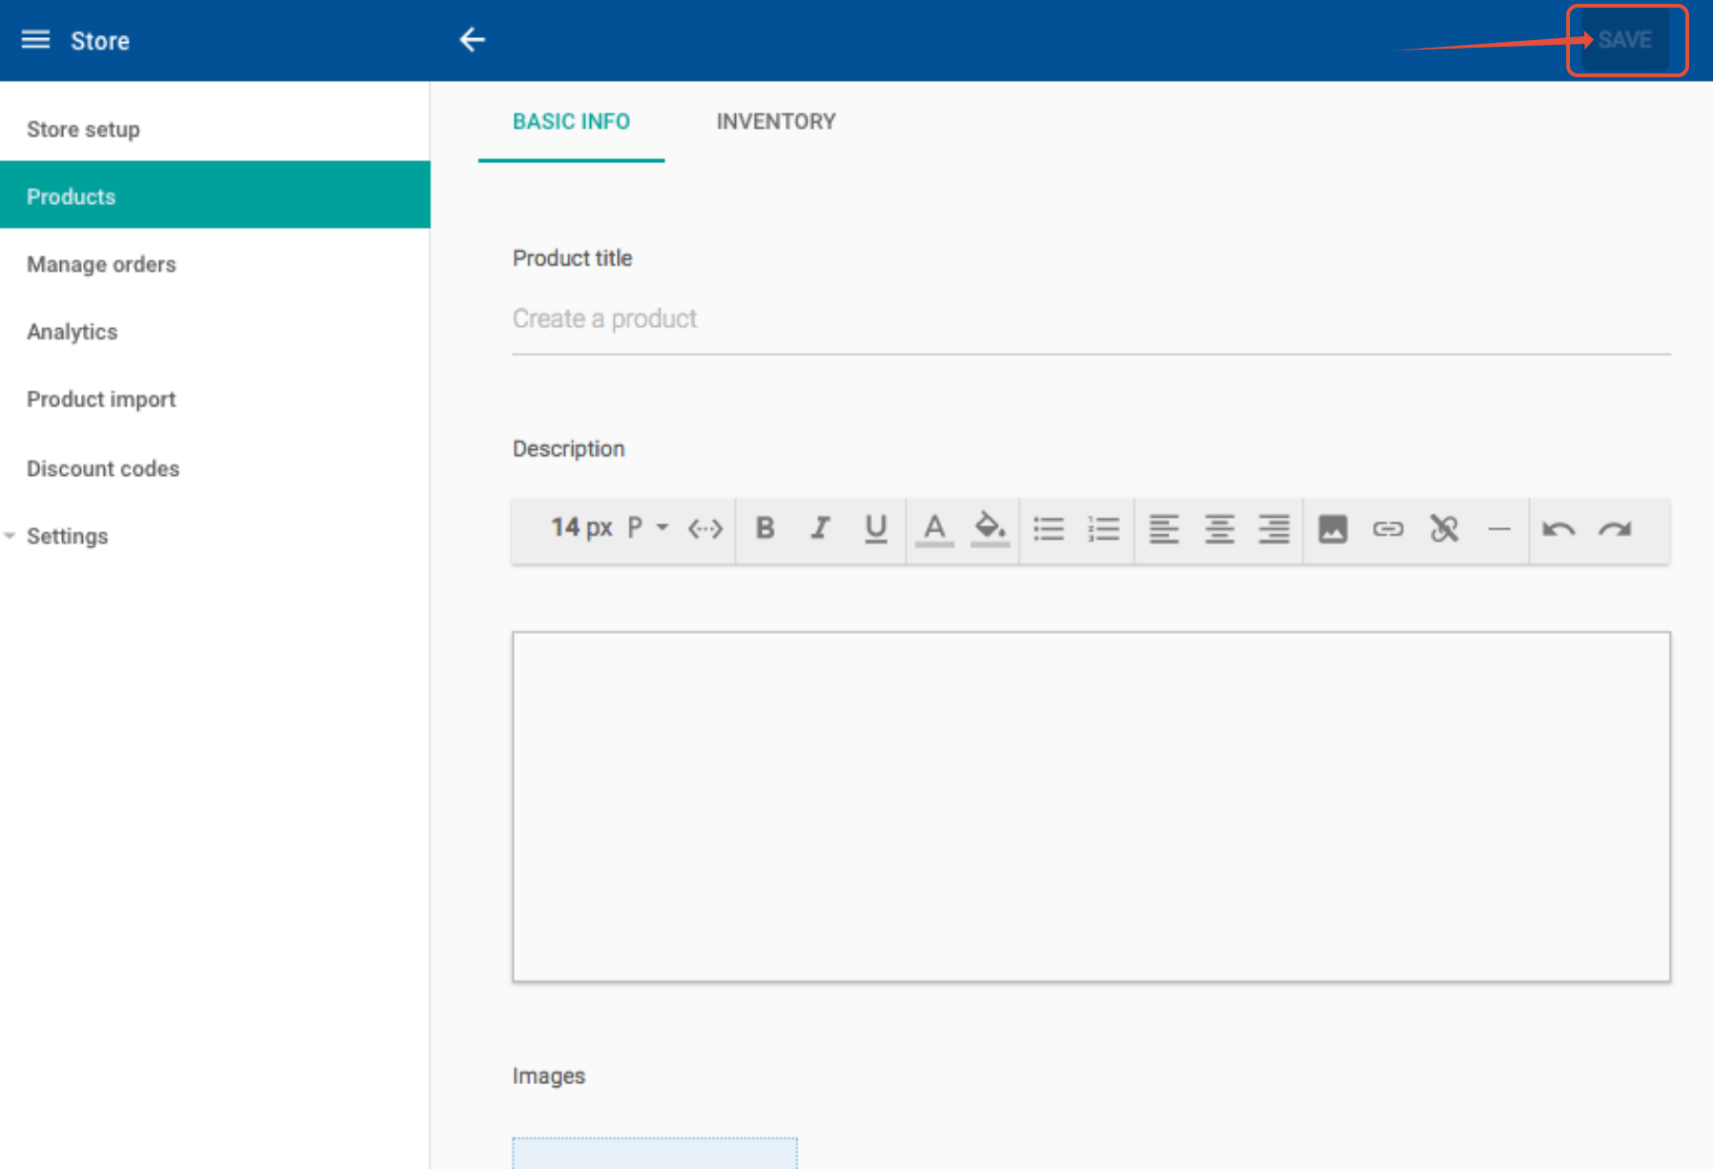This screenshot has width=1713, height=1169.
Task: Click inside the Description text area
Action: (1091, 807)
